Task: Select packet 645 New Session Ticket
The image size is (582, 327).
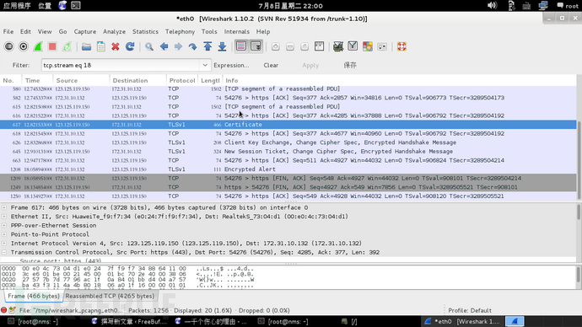Action: pyautogui.click(x=288, y=151)
